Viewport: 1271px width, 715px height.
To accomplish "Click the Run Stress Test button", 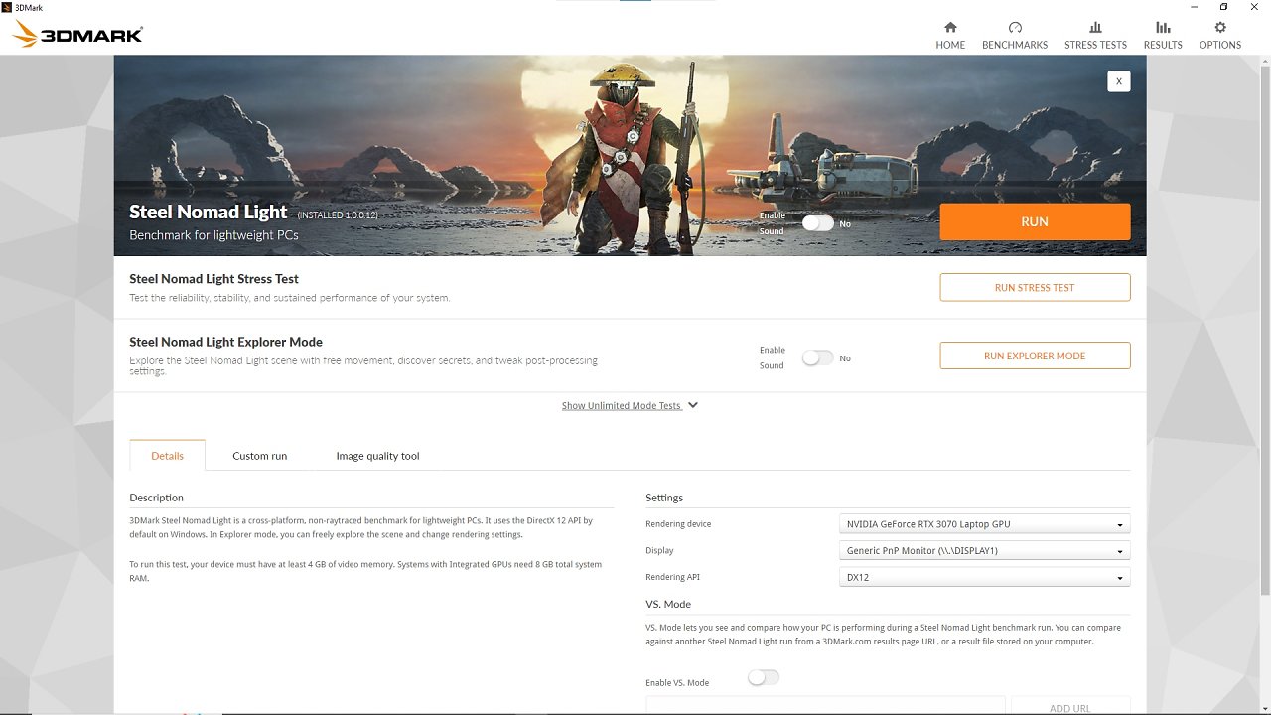I will tap(1035, 287).
